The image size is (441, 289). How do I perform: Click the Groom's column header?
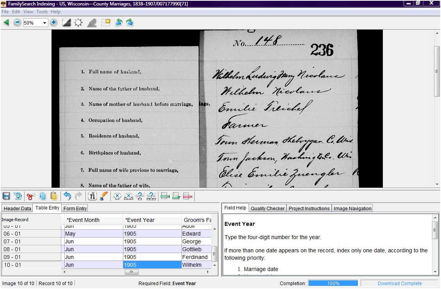(x=197, y=220)
